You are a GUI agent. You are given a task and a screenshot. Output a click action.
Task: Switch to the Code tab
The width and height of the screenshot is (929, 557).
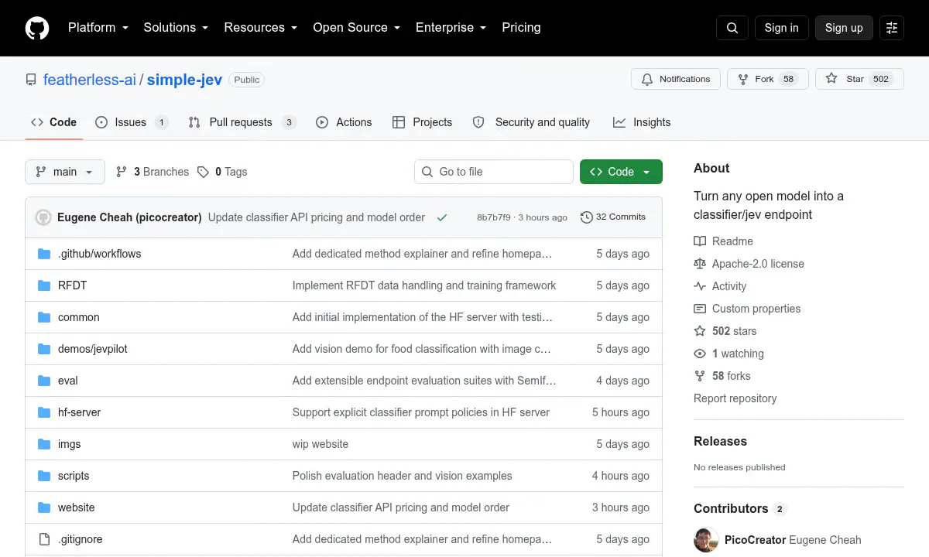coord(54,122)
